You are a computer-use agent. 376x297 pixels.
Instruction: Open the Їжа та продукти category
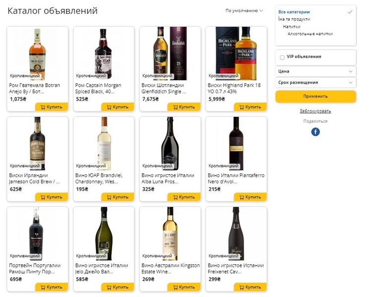coord(294,19)
